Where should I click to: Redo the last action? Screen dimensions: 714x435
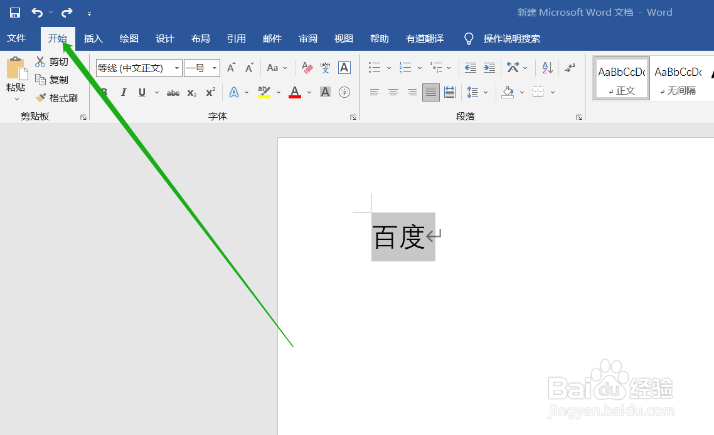coord(67,13)
